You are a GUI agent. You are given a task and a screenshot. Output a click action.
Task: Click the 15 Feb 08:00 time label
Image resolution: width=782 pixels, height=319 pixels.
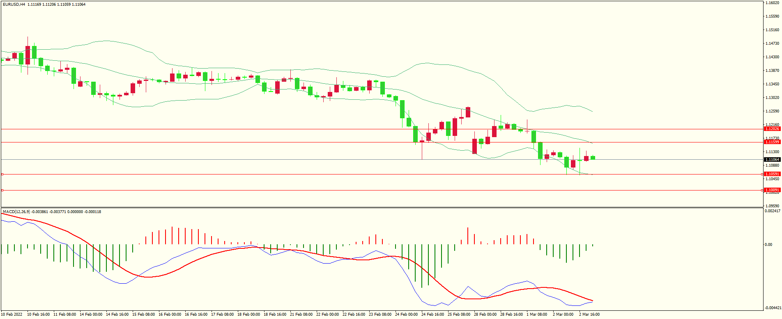[x=143, y=314]
